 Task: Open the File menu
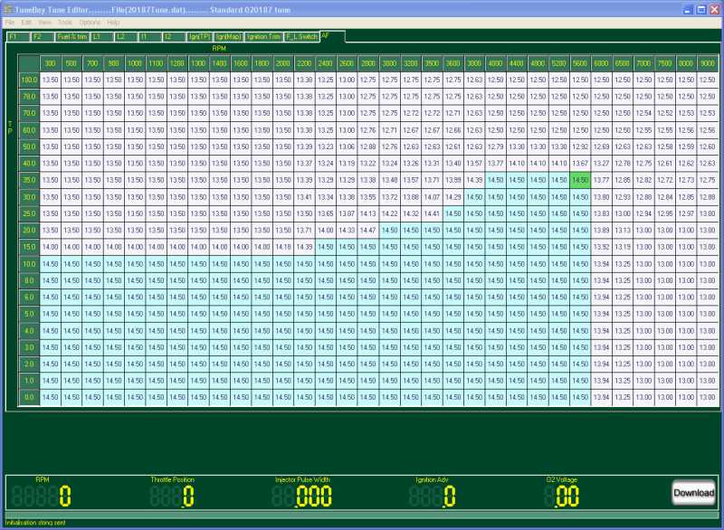(9, 22)
